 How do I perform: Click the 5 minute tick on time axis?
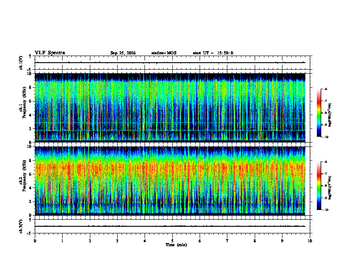[172, 241]
